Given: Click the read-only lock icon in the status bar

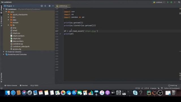Looking at the screenshot, I should [x=159, y=88].
